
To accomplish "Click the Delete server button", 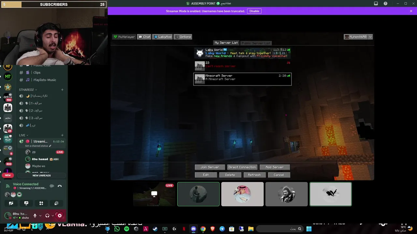I will pos(230,175).
